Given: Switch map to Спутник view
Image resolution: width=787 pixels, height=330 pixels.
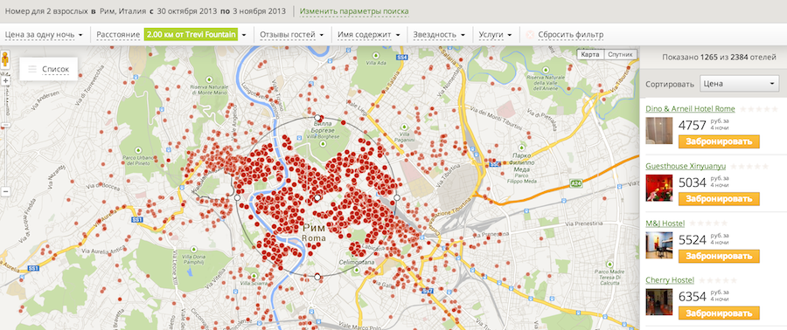Looking at the screenshot, I should (620, 55).
